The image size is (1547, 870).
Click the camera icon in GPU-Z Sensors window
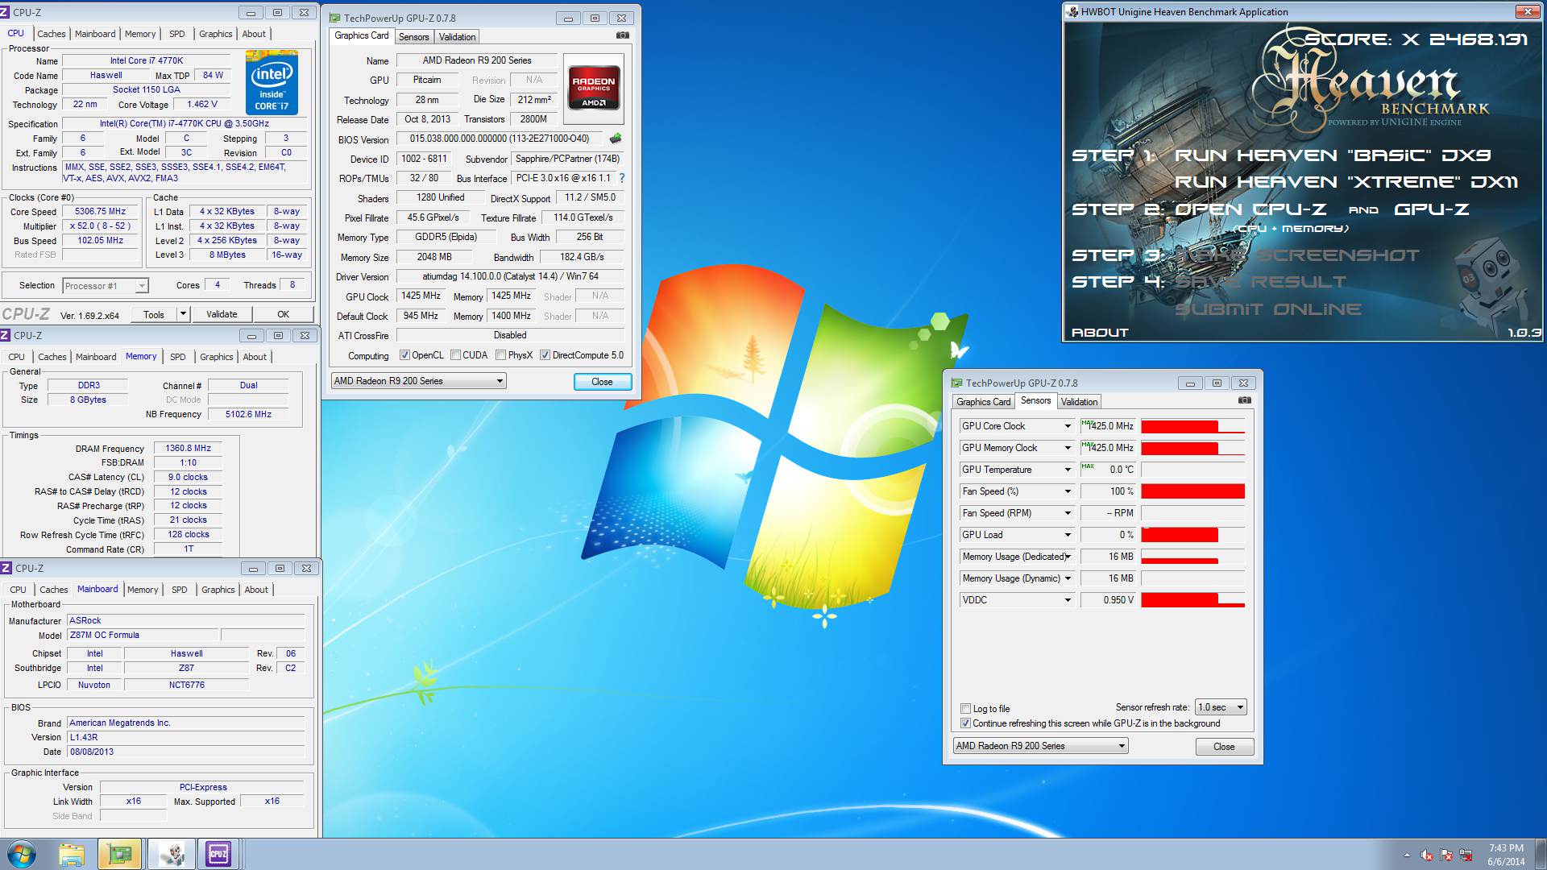(x=1245, y=400)
